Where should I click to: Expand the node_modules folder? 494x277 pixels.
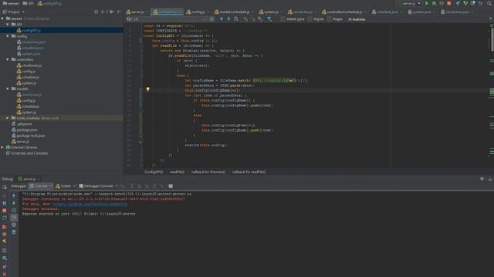[x=8, y=118]
